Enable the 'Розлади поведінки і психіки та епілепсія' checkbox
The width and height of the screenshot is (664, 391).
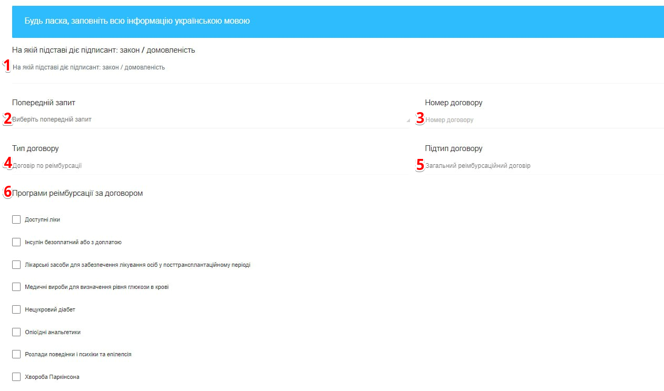click(16, 354)
